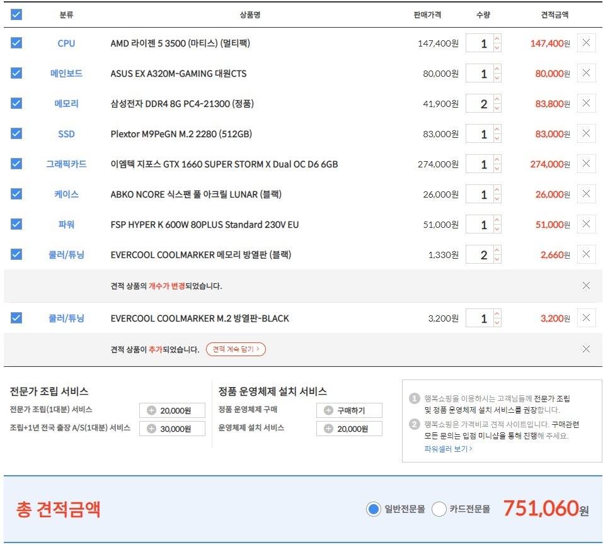This screenshot has width=603, height=545.
Task: Dismiss the 개수가 변경되었습니다 notice
Action: point(586,285)
